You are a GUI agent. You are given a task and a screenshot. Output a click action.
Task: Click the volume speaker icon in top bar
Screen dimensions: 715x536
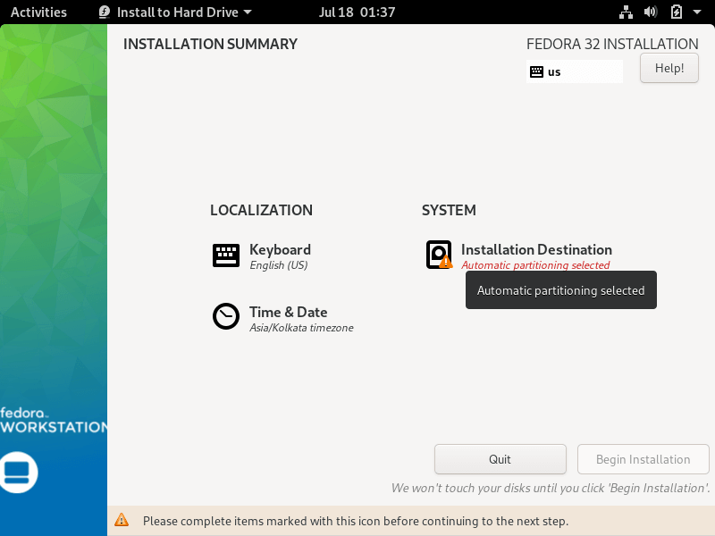coord(651,12)
